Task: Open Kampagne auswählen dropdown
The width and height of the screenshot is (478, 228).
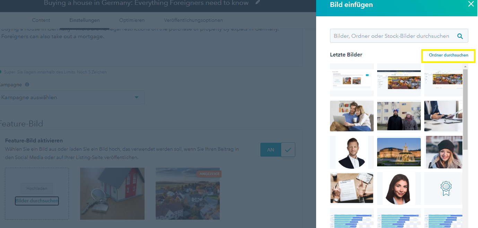Action: (x=72, y=97)
